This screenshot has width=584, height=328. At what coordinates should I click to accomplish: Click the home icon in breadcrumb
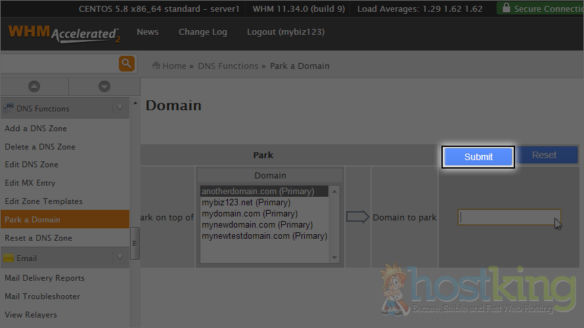click(x=156, y=66)
